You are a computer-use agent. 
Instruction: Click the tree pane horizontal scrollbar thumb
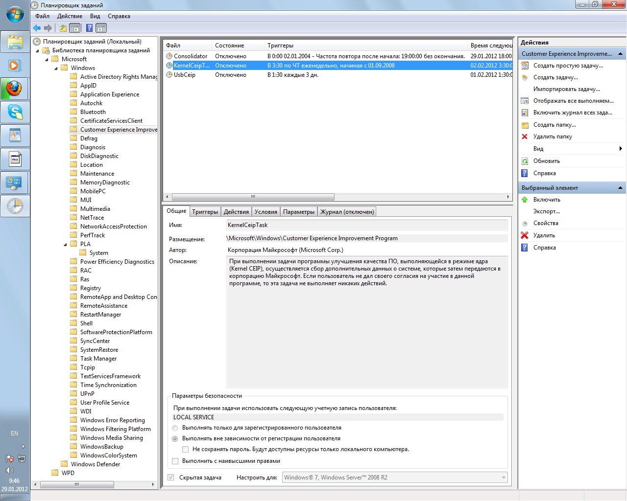77,484
